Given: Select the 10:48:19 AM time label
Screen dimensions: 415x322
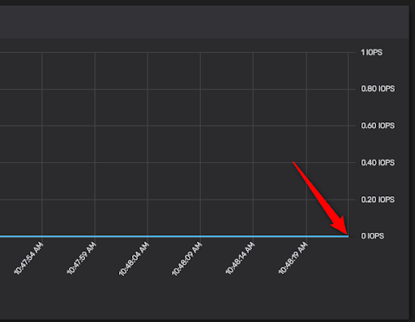Looking at the screenshot, I should point(293,259).
